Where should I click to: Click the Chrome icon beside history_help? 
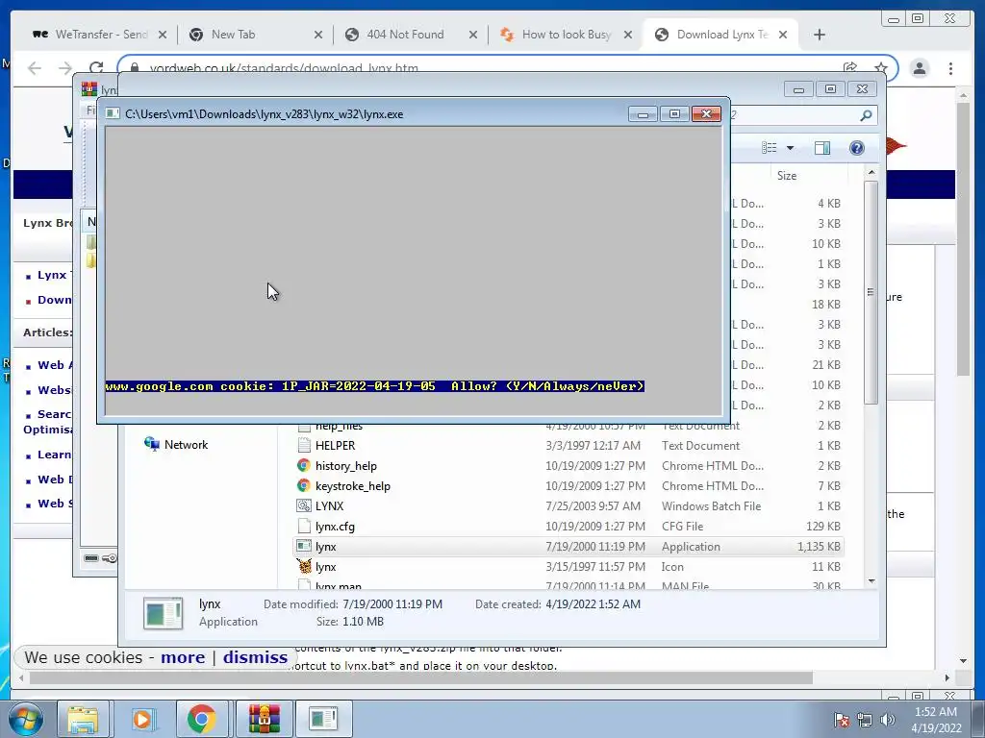pyautogui.click(x=304, y=466)
